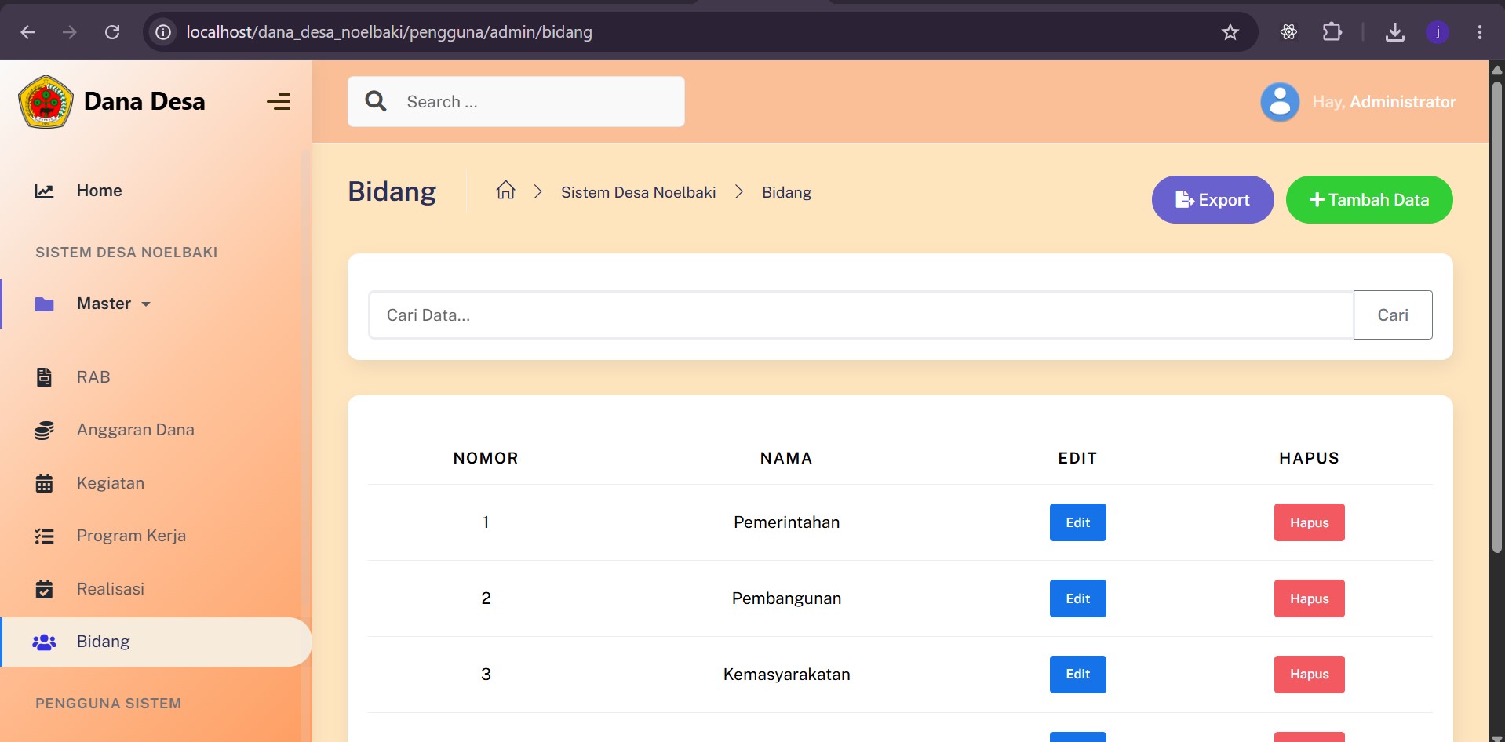This screenshot has width=1505, height=742.
Task: Collapse the sidebar with the hamburger icon
Action: [279, 102]
